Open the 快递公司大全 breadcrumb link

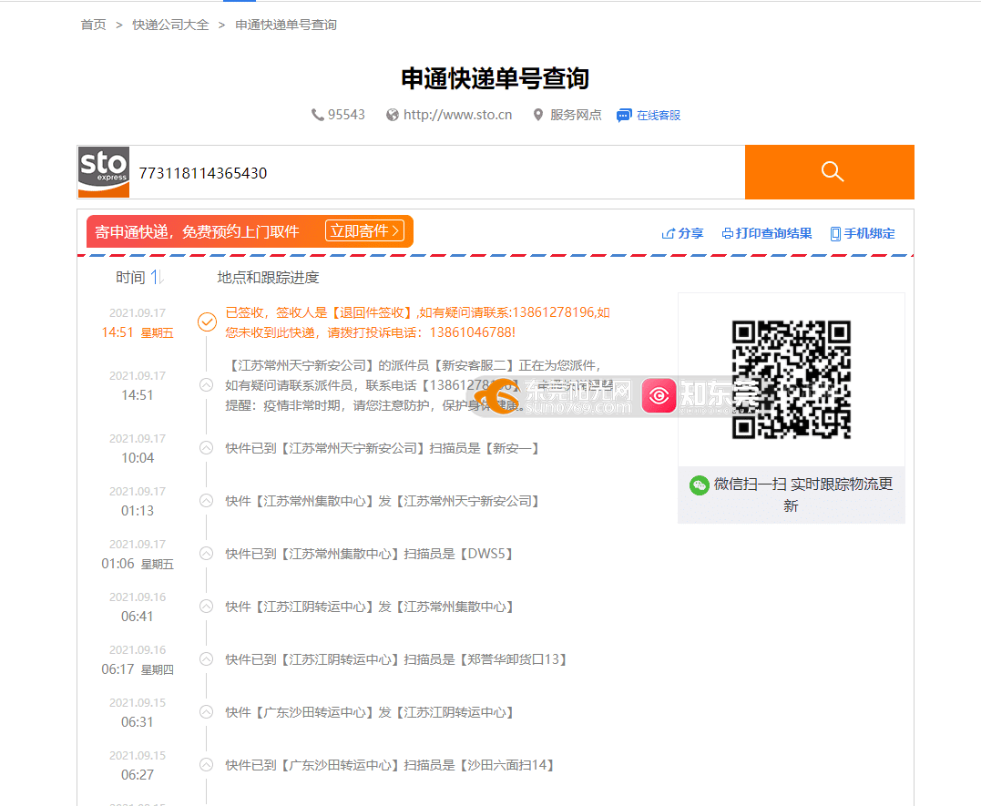[x=171, y=25]
